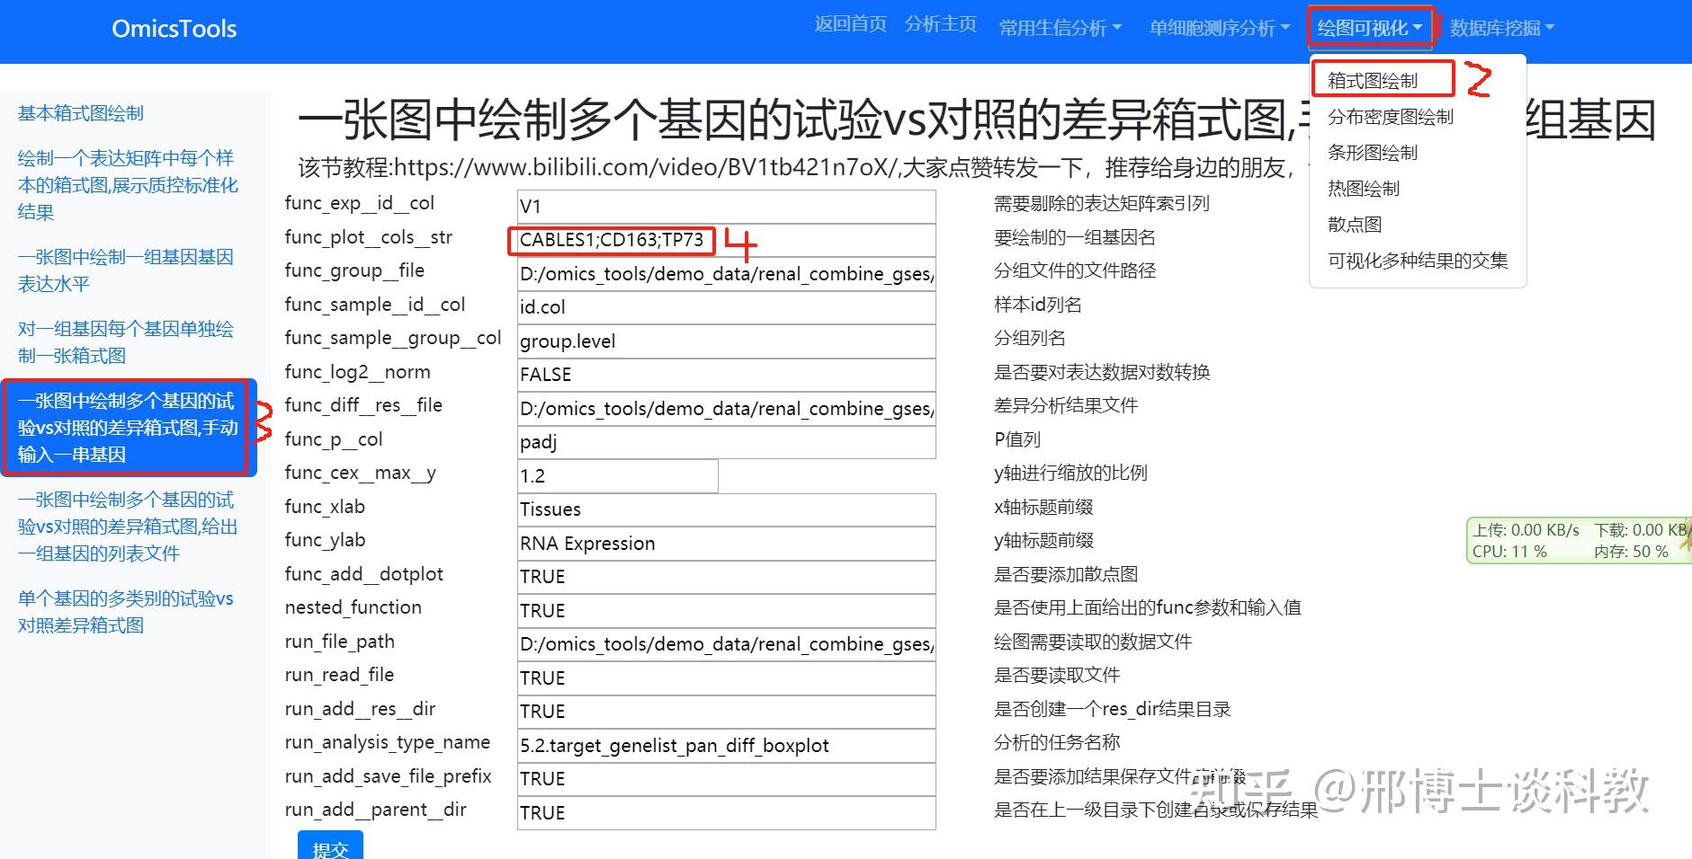Screen dimensions: 1692x859
Task: Select 热图绘制 menu entry
Action: [x=1364, y=188]
